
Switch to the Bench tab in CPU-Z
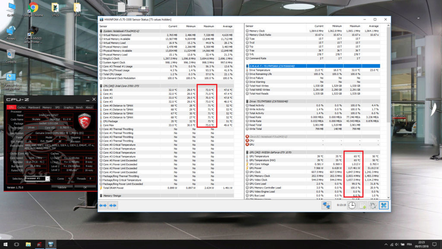[x=79, y=107]
